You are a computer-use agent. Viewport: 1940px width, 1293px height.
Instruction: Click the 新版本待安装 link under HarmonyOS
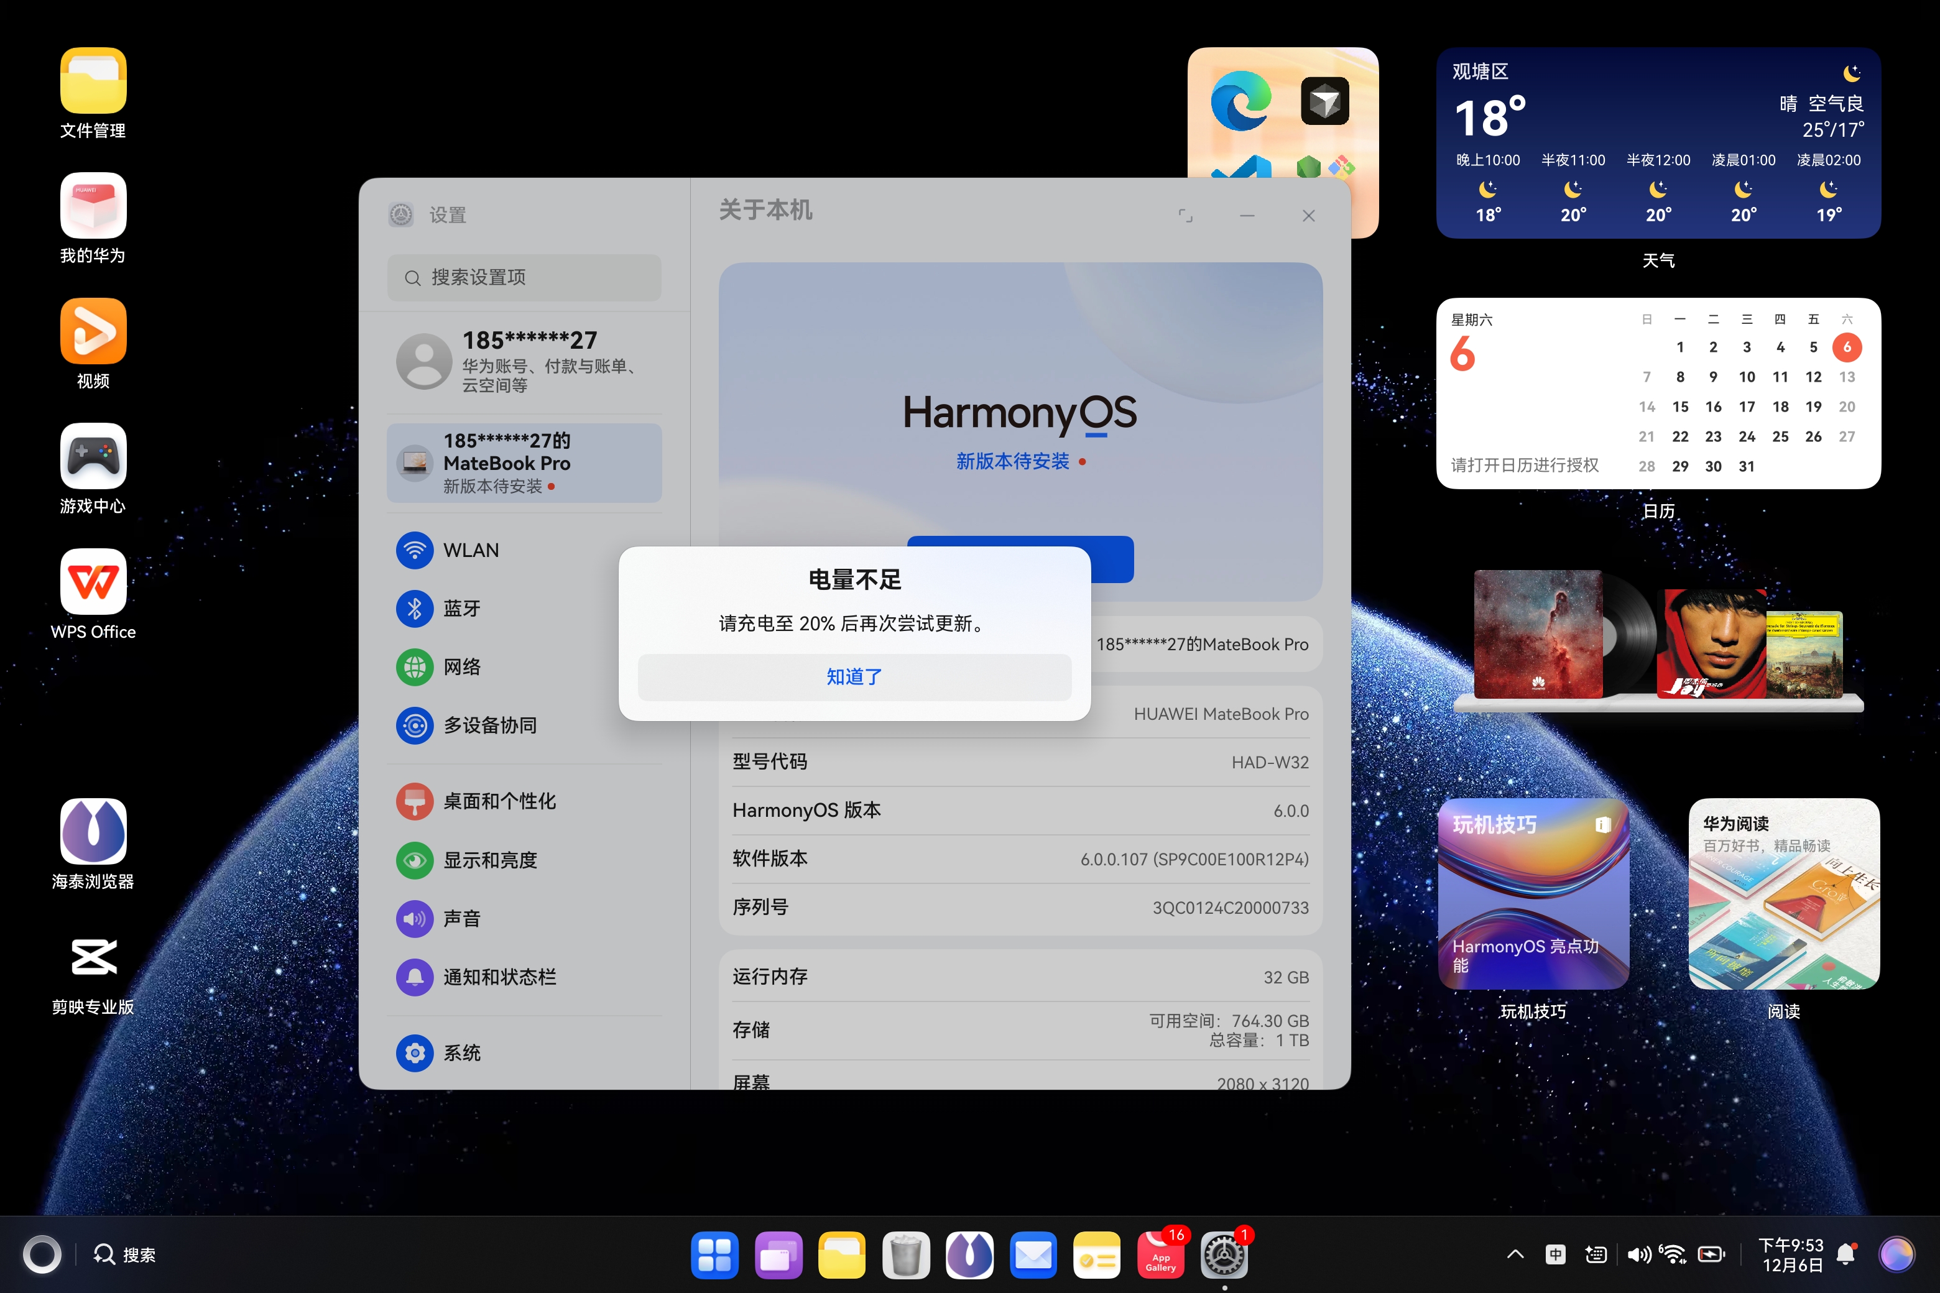1013,462
